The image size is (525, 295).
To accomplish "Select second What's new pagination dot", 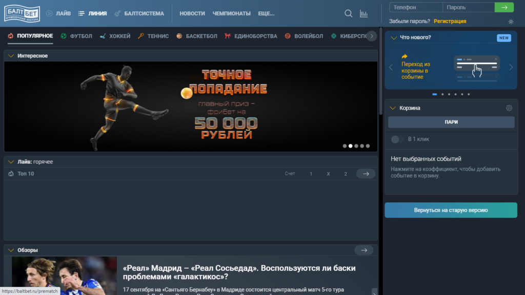I will pyautogui.click(x=442, y=94).
